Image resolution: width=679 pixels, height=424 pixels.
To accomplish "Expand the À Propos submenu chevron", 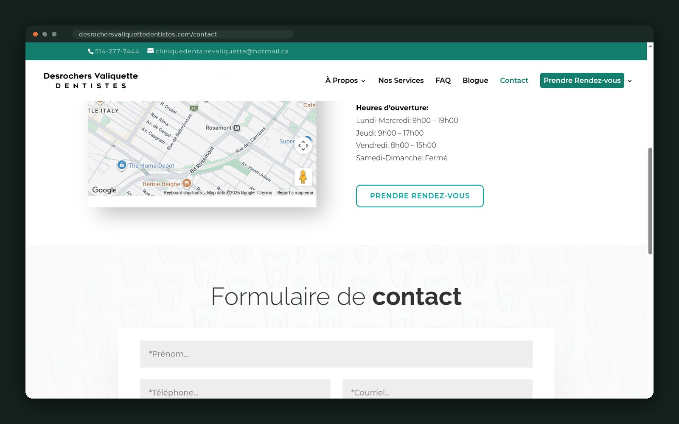I will 363,81.
